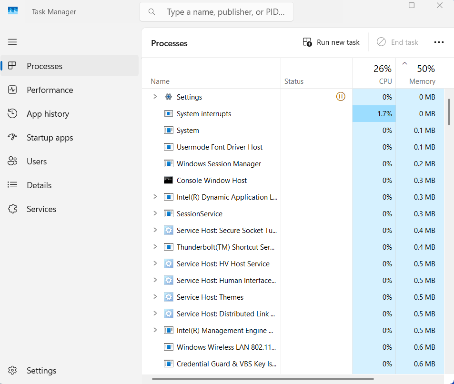Open Task Manager Settings at bottom left

pyautogui.click(x=41, y=371)
